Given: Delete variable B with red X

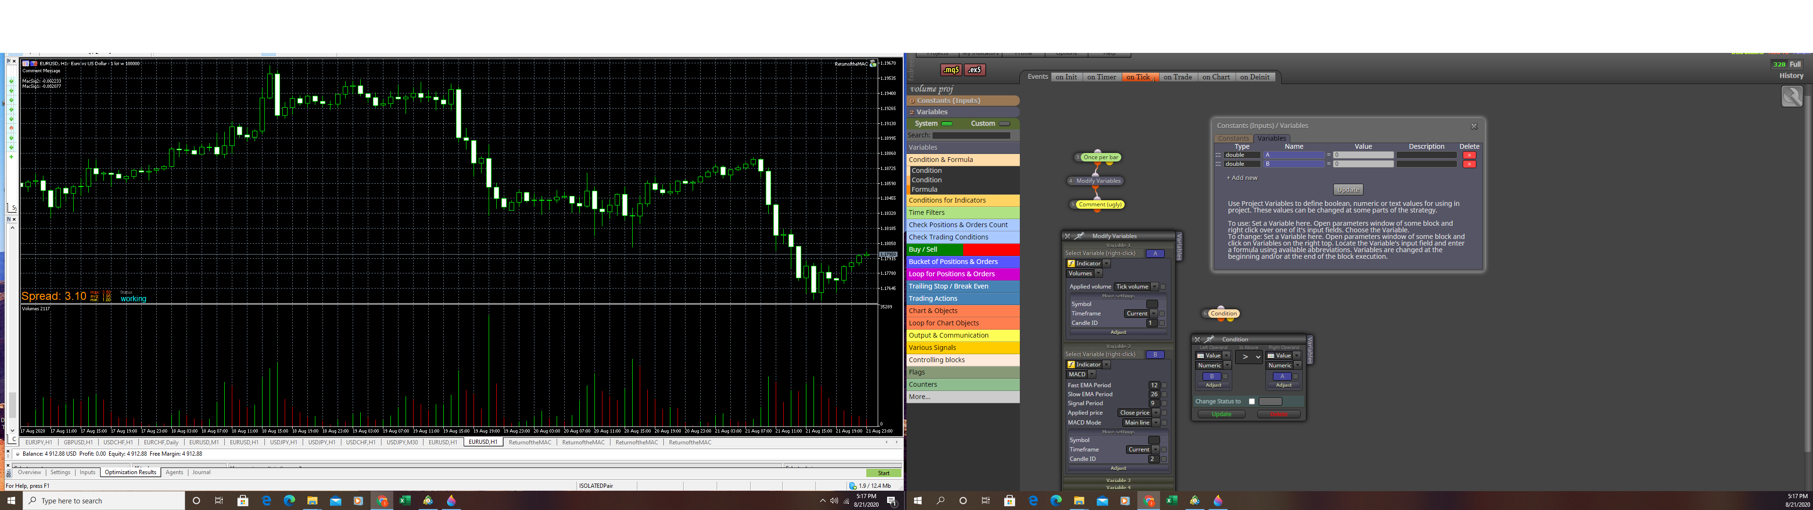Looking at the screenshot, I should (x=1469, y=164).
